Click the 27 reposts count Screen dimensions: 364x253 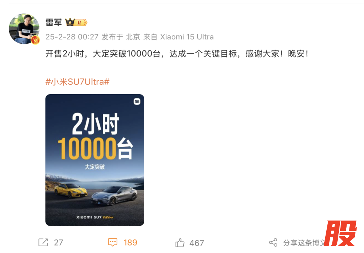(x=59, y=243)
